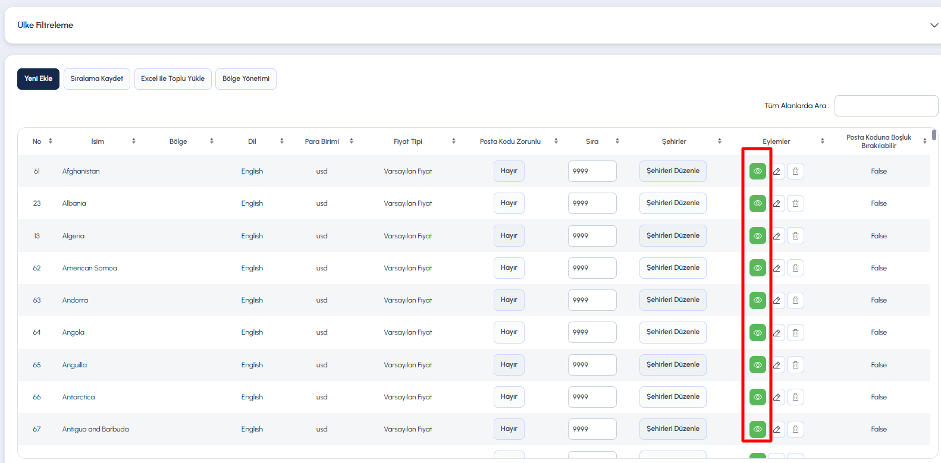Click the trash icon in American Samoa row

(x=796, y=268)
